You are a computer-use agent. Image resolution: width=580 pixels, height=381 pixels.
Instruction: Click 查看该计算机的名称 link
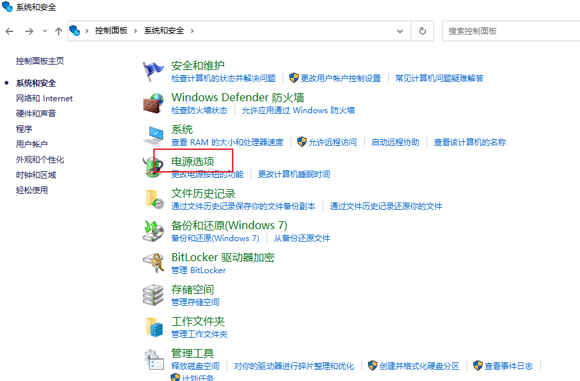pyautogui.click(x=470, y=143)
